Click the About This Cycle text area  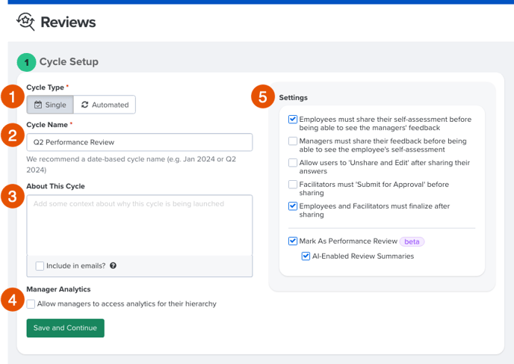coord(140,225)
